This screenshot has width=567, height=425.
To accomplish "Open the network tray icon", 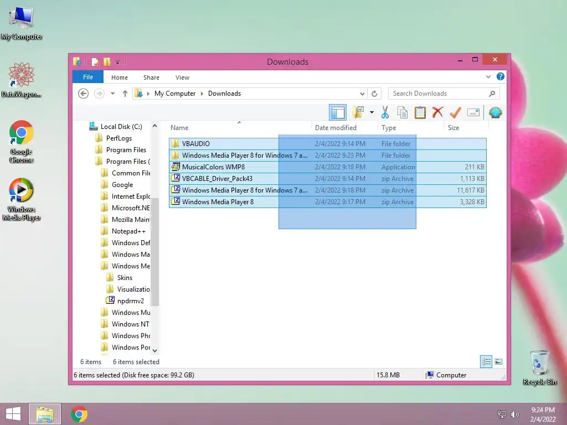I will tap(502, 414).
